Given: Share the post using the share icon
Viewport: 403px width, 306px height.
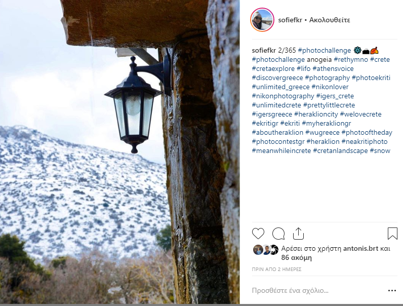Looking at the screenshot, I should 298,234.
